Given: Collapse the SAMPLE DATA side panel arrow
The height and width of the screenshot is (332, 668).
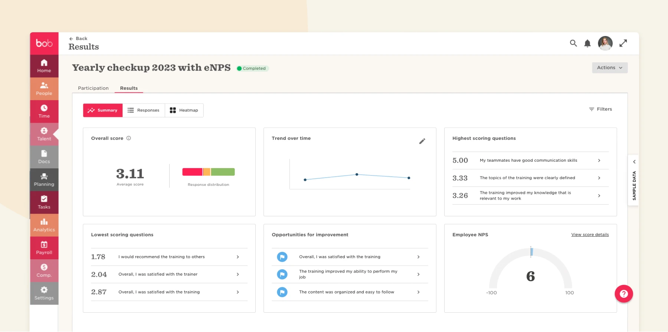Looking at the screenshot, I should 634,162.
